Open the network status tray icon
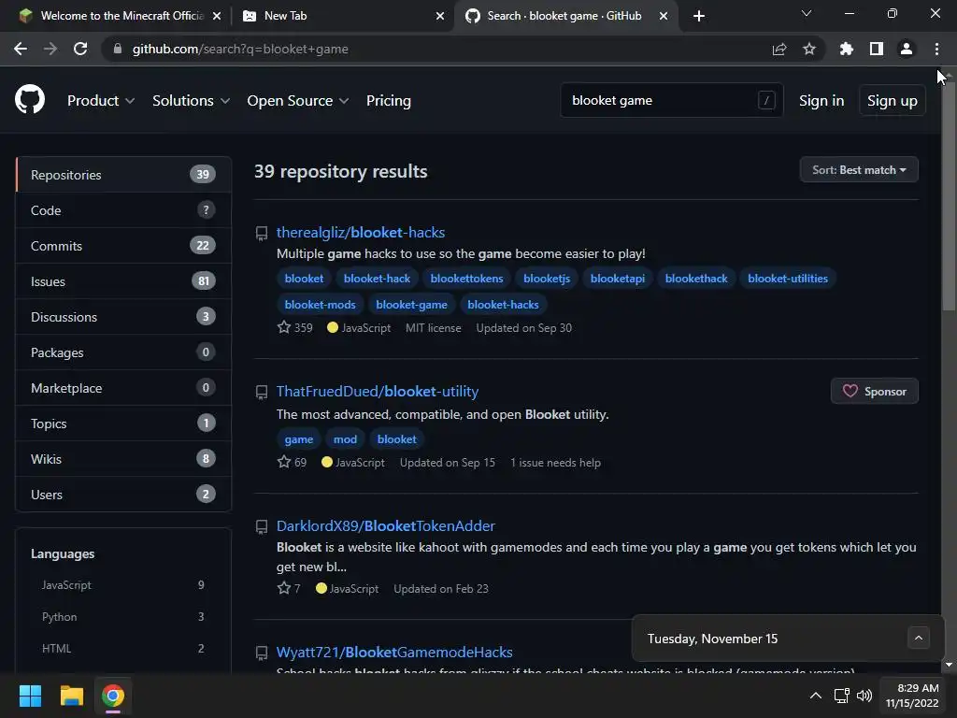Image resolution: width=957 pixels, height=718 pixels. point(842,696)
